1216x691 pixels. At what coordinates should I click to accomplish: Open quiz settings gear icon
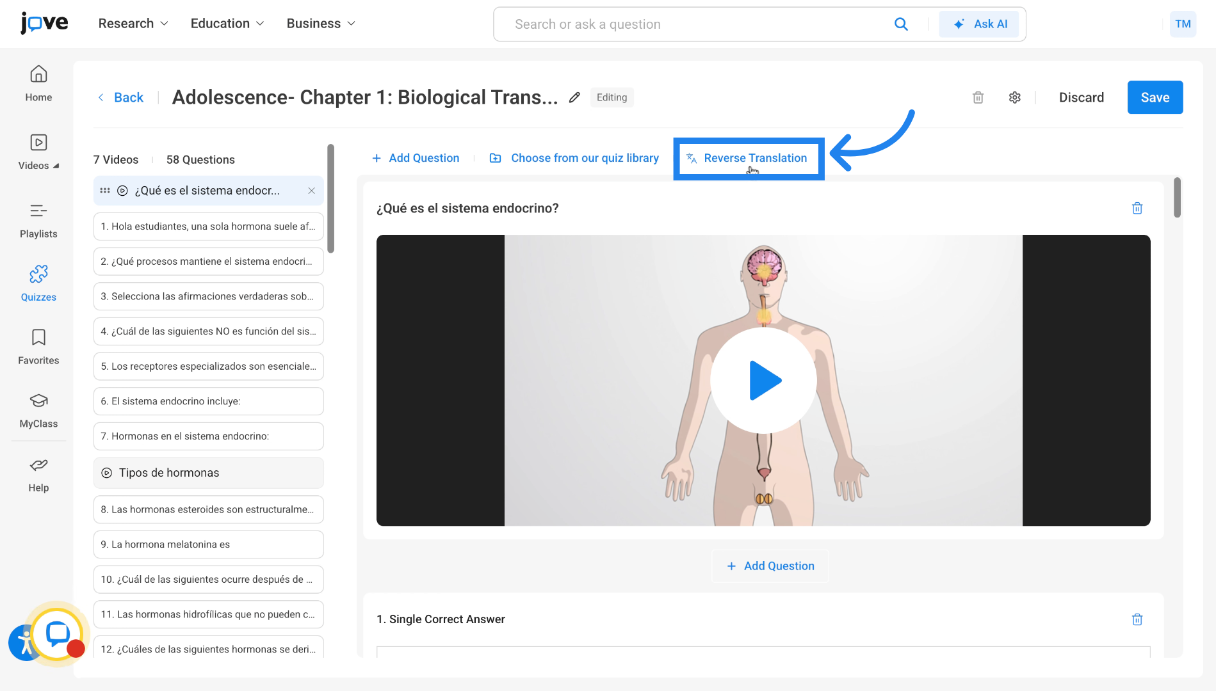tap(1014, 97)
